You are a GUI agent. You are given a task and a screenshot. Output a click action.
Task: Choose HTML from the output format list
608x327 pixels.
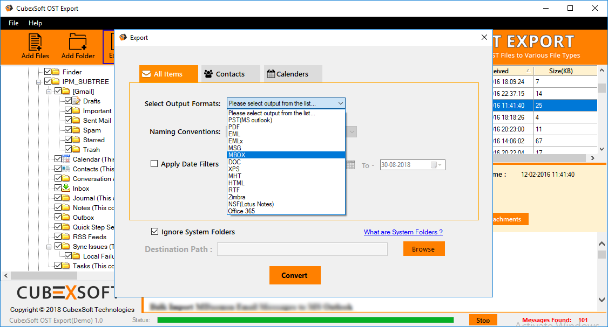286,183
